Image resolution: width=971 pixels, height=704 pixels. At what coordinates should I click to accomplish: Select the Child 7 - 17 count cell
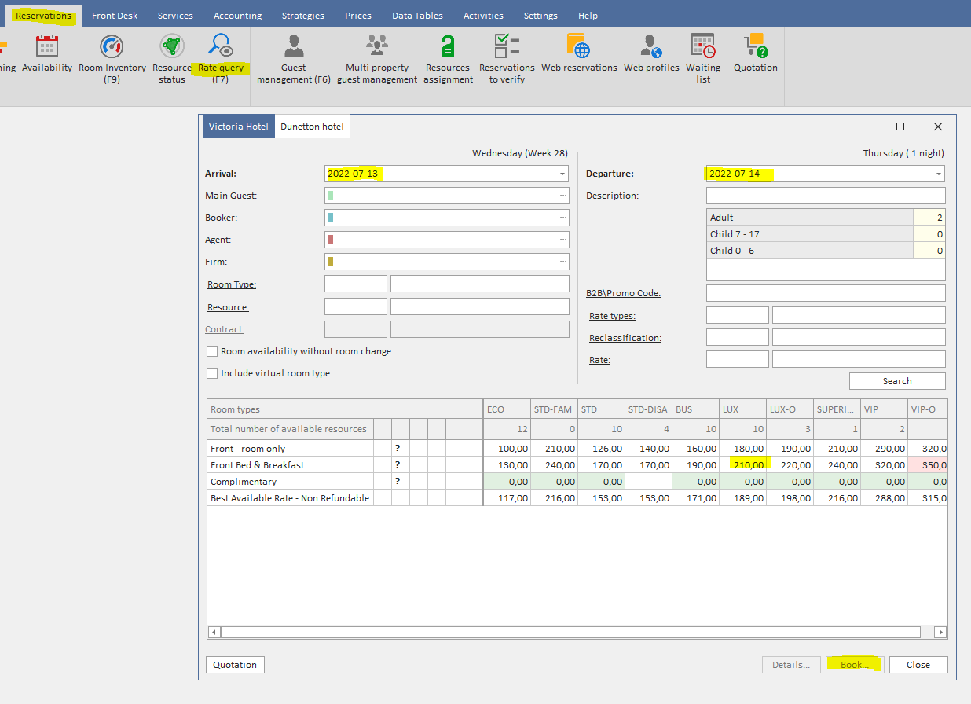click(929, 234)
